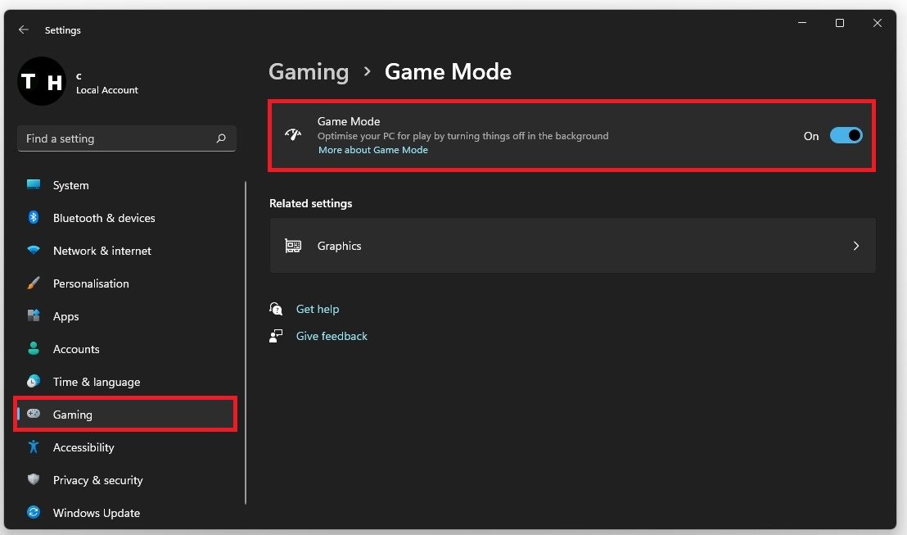Click the Apps grid icon in sidebar

pos(34,316)
